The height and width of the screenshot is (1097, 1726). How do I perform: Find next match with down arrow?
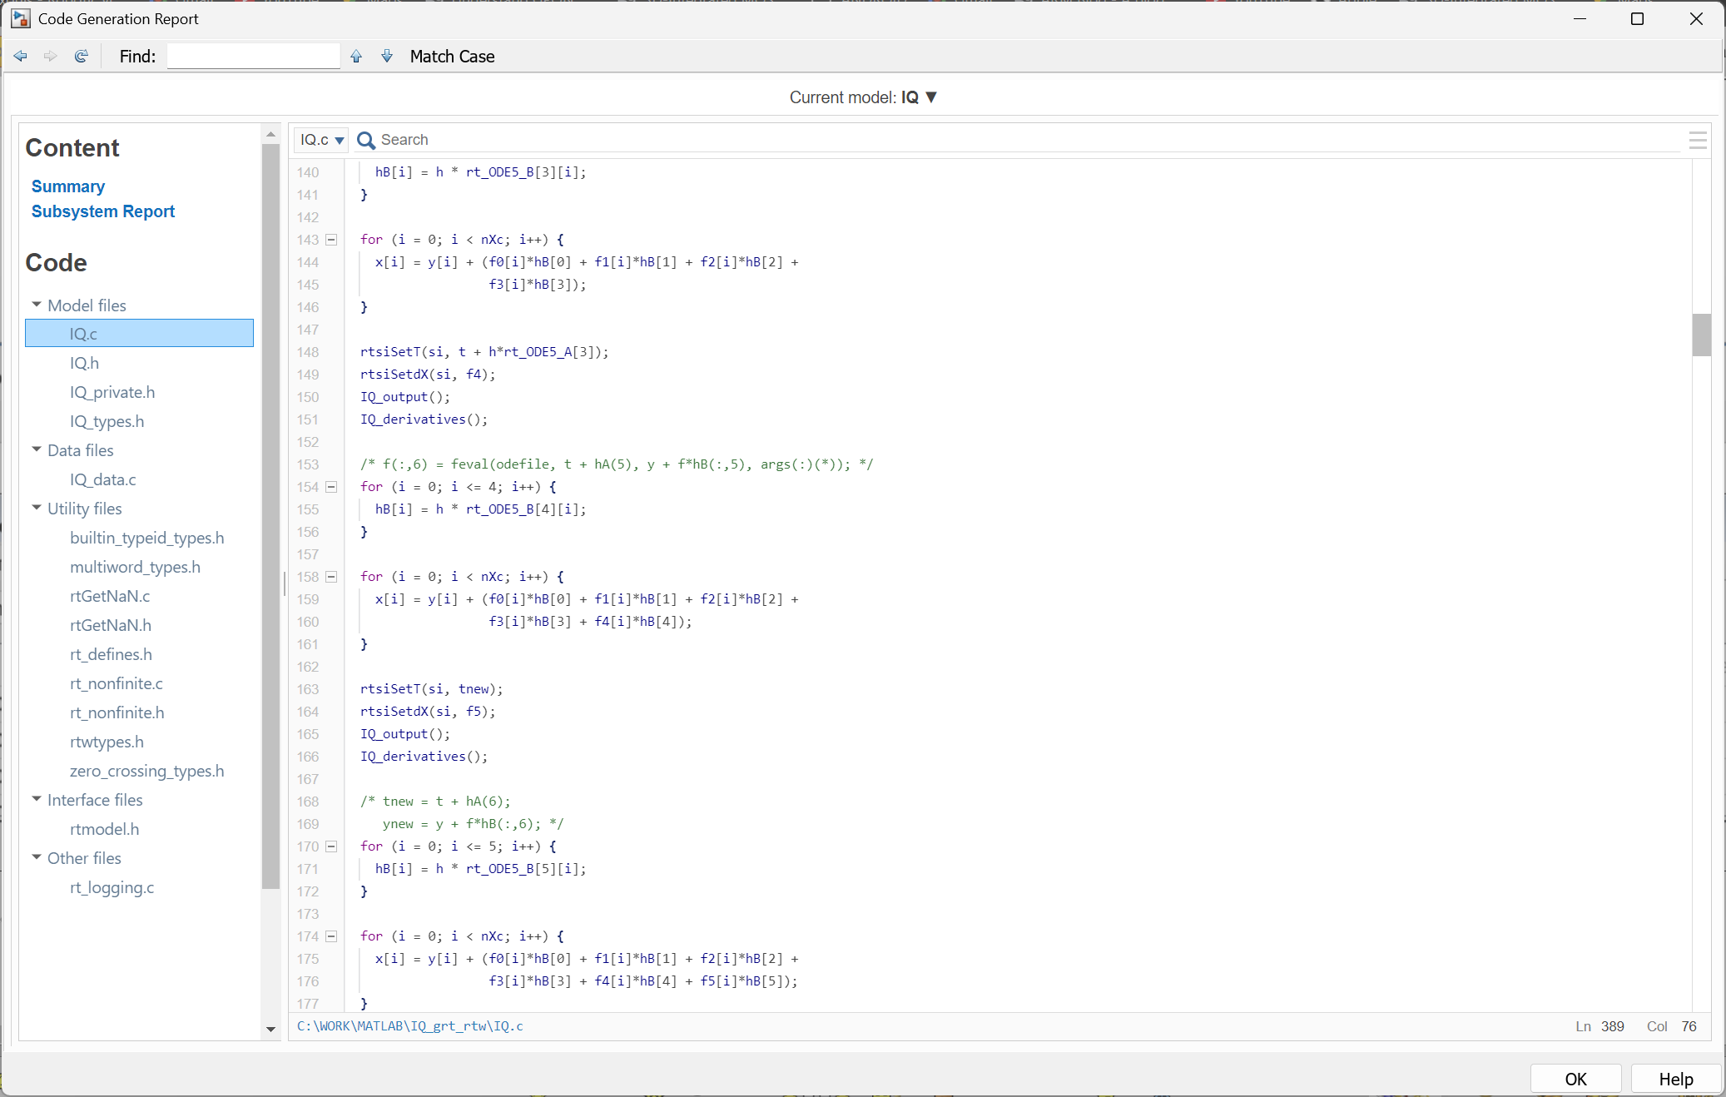[387, 57]
